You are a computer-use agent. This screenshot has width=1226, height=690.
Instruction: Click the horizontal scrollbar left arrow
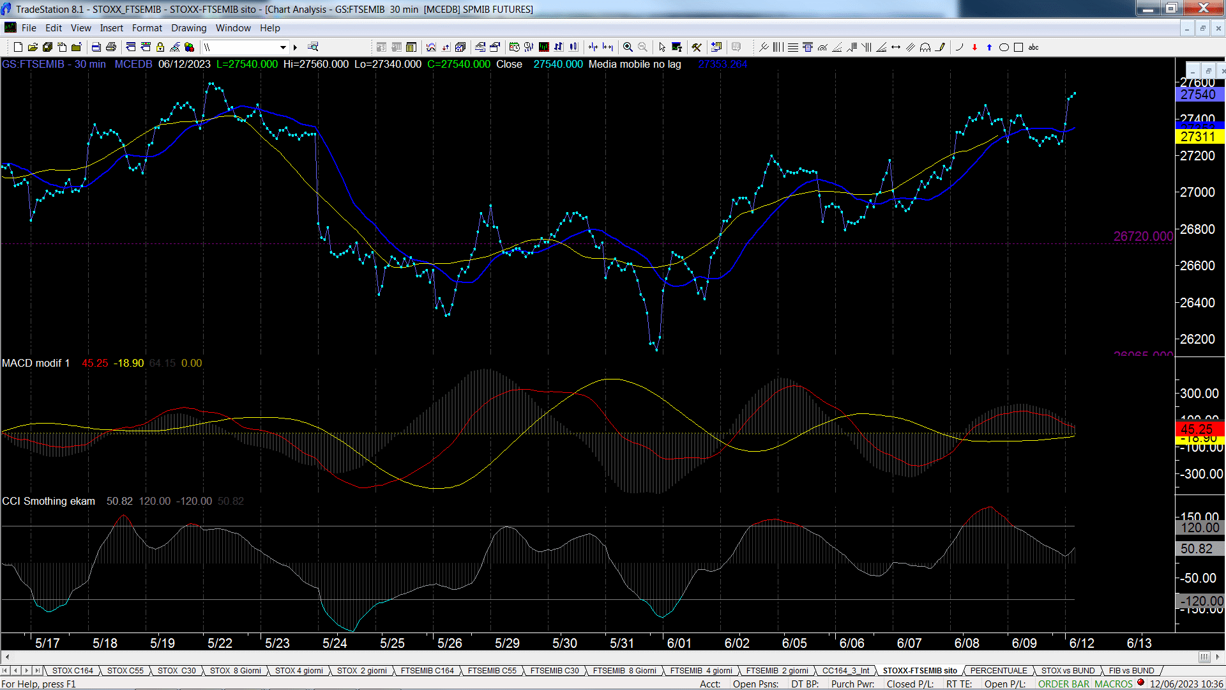click(x=7, y=657)
